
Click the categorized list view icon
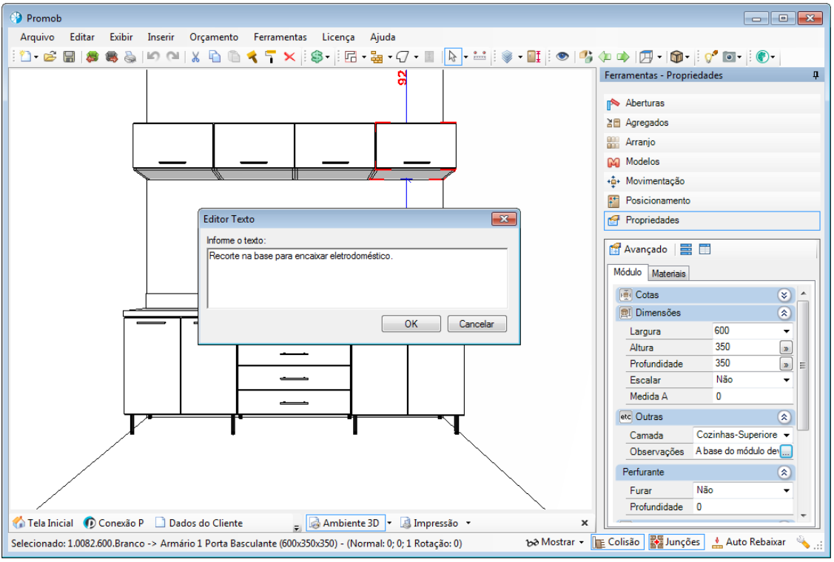coord(686,248)
